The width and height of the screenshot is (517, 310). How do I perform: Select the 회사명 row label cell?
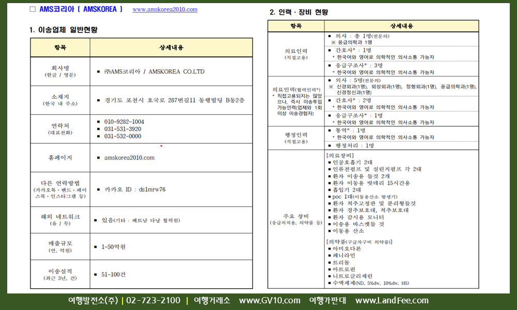(60, 71)
